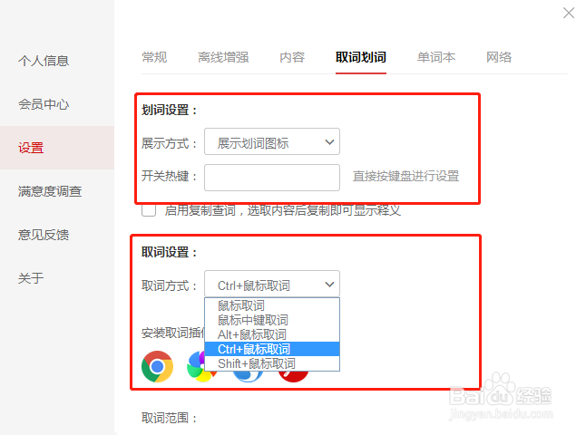The height and width of the screenshot is (435, 586).
Task: Go to the 单词本 tab
Action: pos(436,57)
